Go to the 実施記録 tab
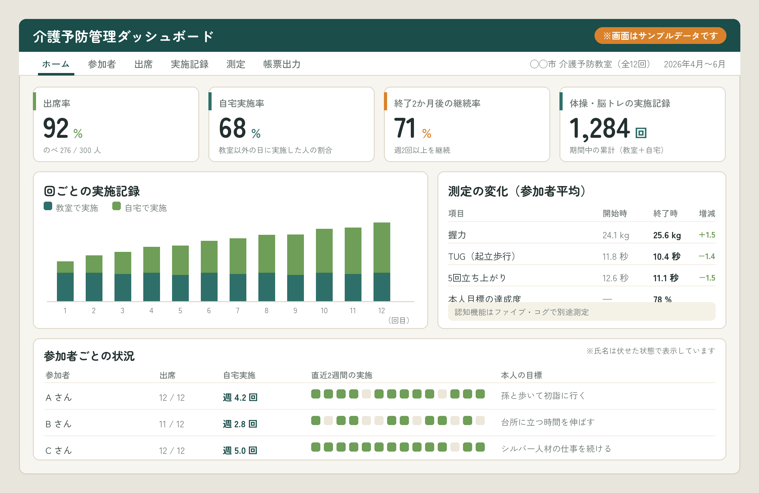Viewport: 759px width, 493px height. [190, 64]
